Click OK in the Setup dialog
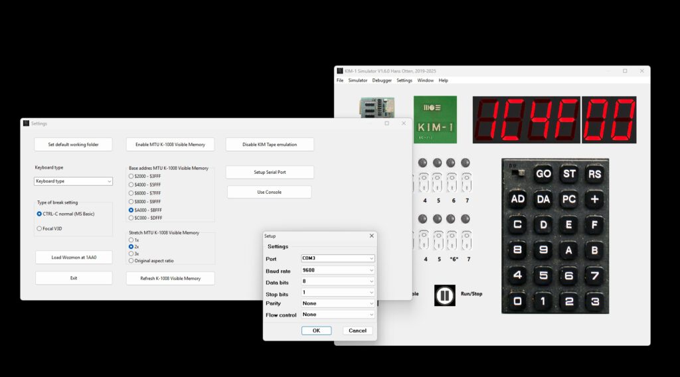Screen dimensions: 680x377 pos(316,331)
